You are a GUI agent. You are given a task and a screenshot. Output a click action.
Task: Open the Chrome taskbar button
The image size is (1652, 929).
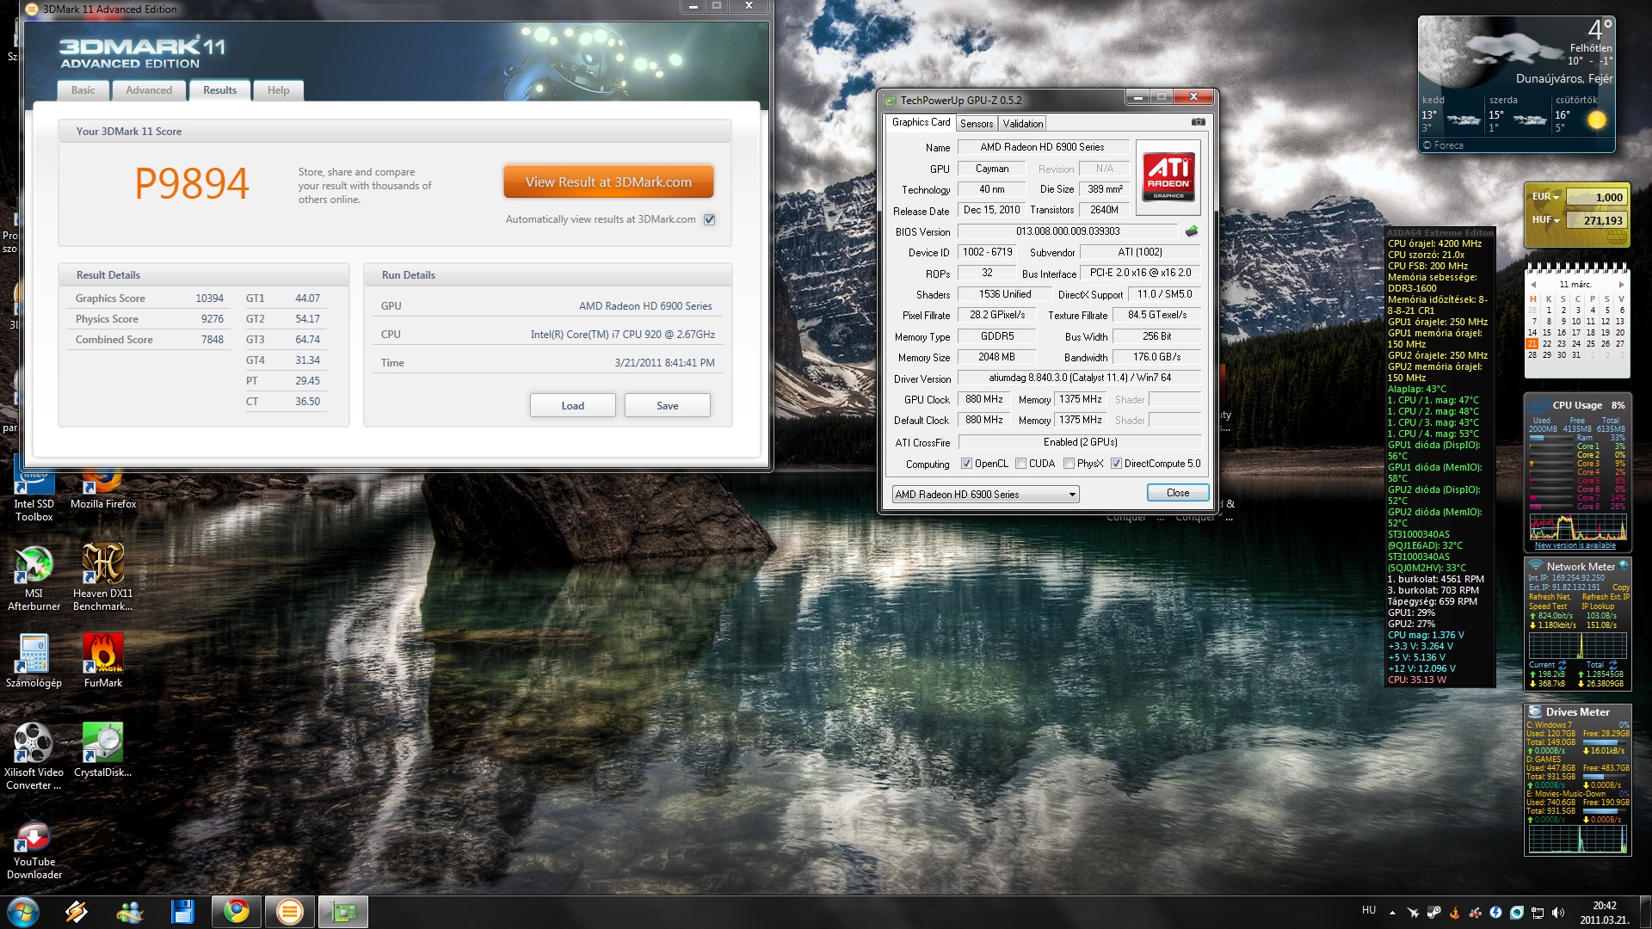[237, 912]
